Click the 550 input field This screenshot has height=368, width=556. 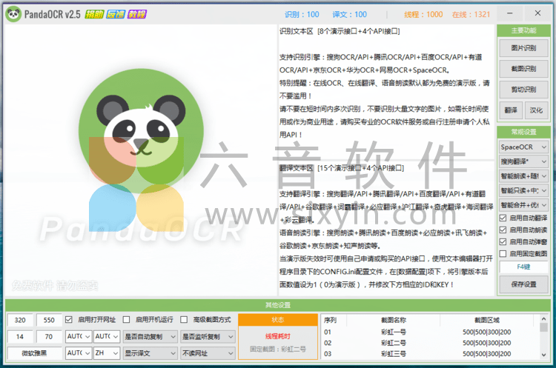49,320
